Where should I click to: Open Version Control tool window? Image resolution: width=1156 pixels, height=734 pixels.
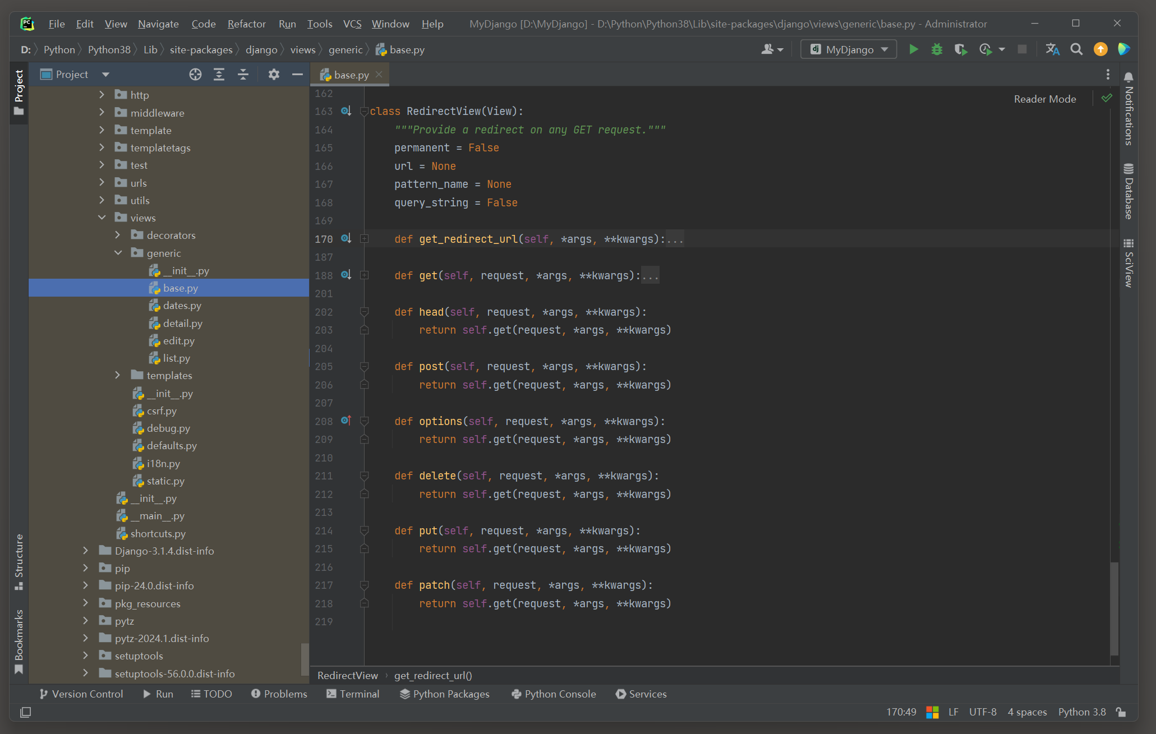81,694
